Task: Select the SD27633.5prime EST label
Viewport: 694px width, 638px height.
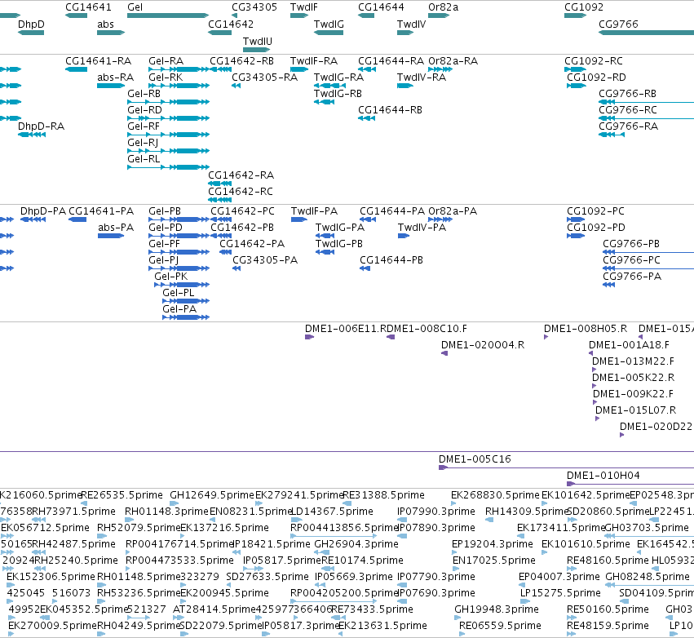Action: [x=267, y=576]
